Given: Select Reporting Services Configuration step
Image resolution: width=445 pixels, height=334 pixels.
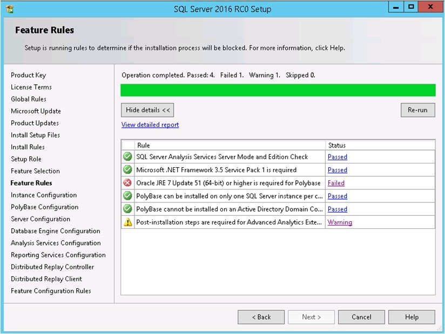Looking at the screenshot, I should [x=58, y=255].
